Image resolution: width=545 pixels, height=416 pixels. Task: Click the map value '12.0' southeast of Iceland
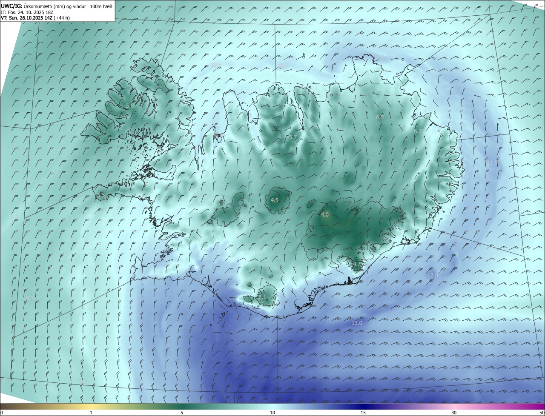pyautogui.click(x=432, y=276)
